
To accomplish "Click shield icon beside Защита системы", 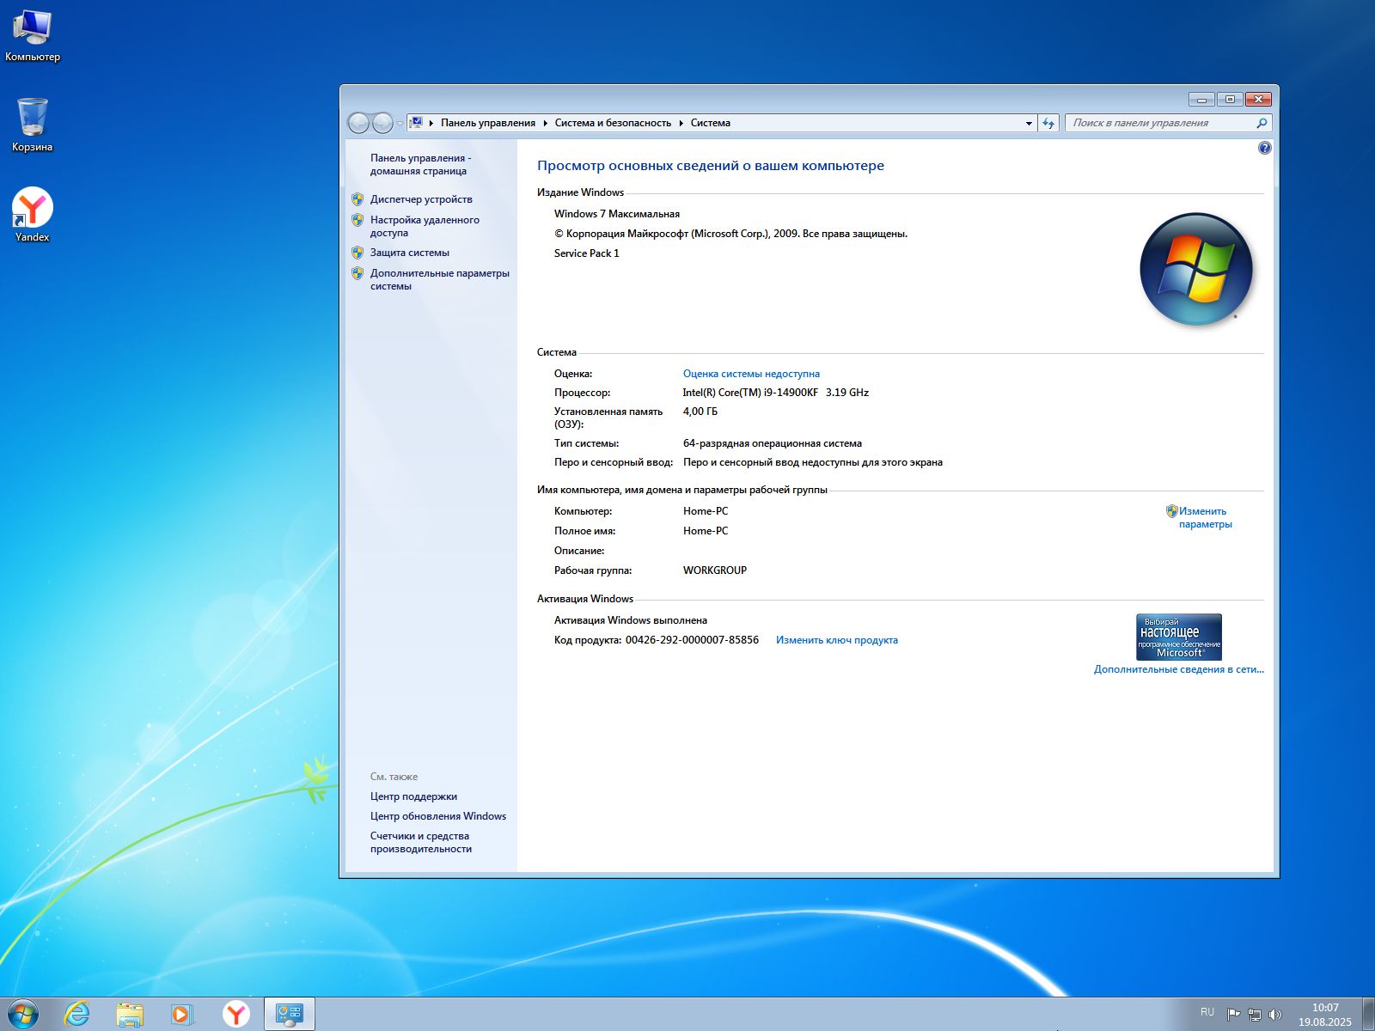I will [x=357, y=253].
